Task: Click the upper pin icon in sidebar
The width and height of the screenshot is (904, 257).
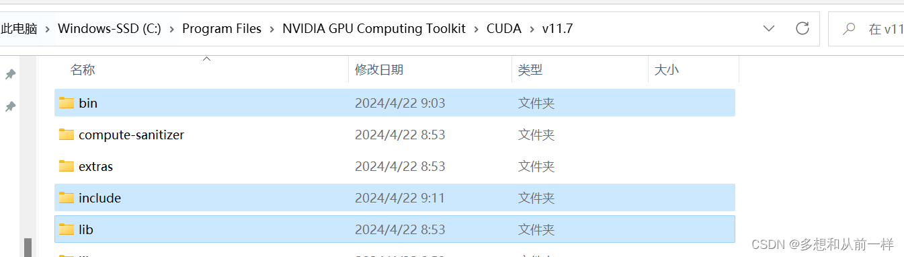Action: point(10,74)
